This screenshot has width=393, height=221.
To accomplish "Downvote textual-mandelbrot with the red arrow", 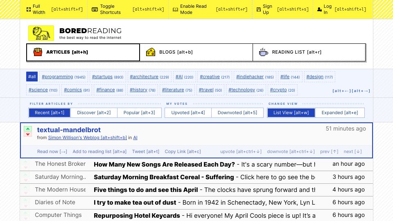I will [x=28, y=134].
